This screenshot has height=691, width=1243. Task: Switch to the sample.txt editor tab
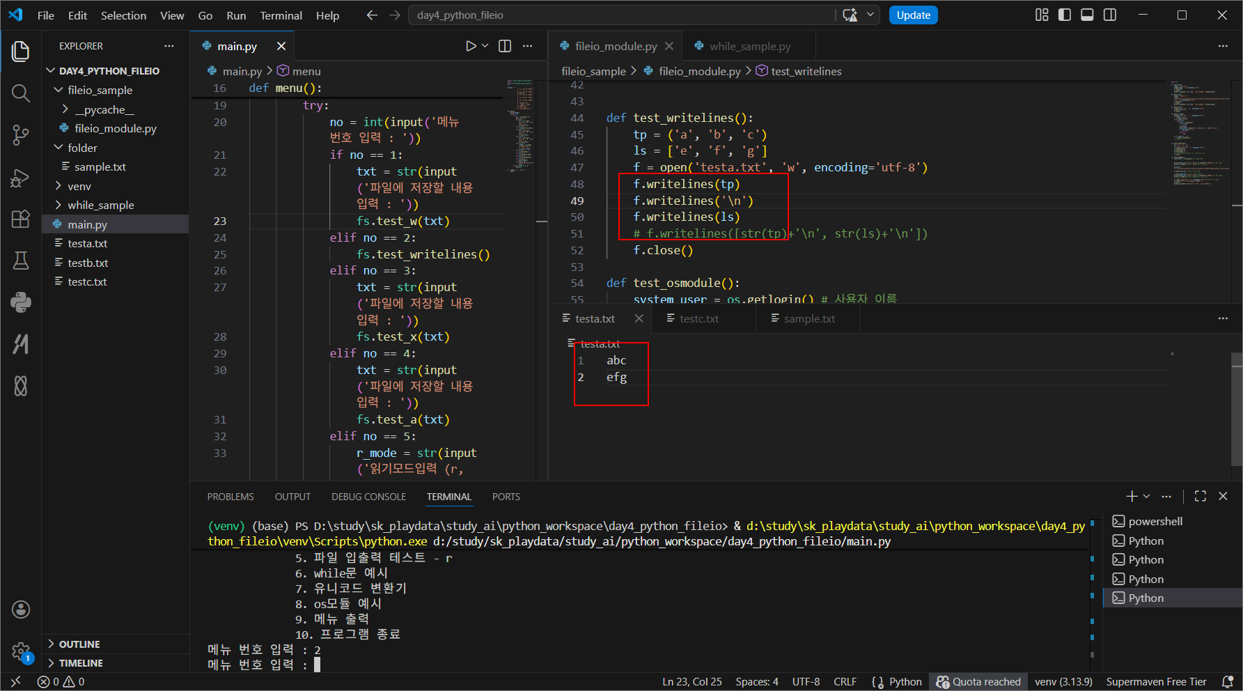tap(809, 318)
